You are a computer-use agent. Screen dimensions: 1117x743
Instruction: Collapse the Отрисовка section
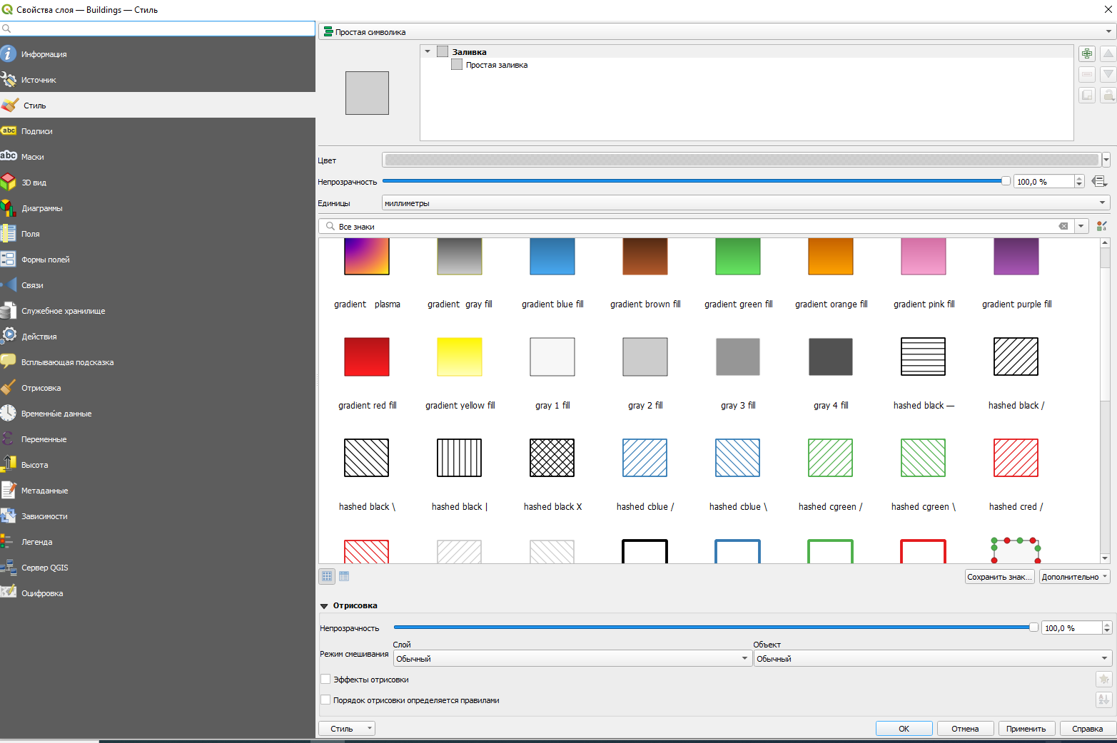(x=324, y=606)
